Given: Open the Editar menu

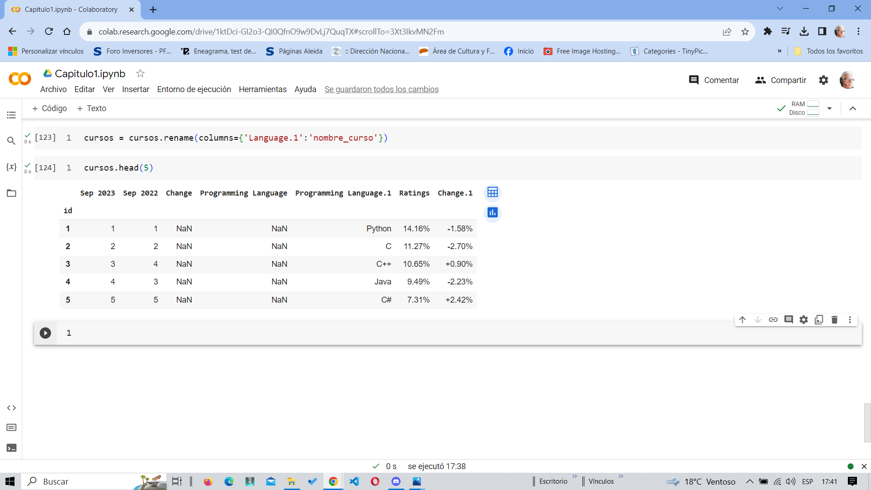Looking at the screenshot, I should 84,89.
